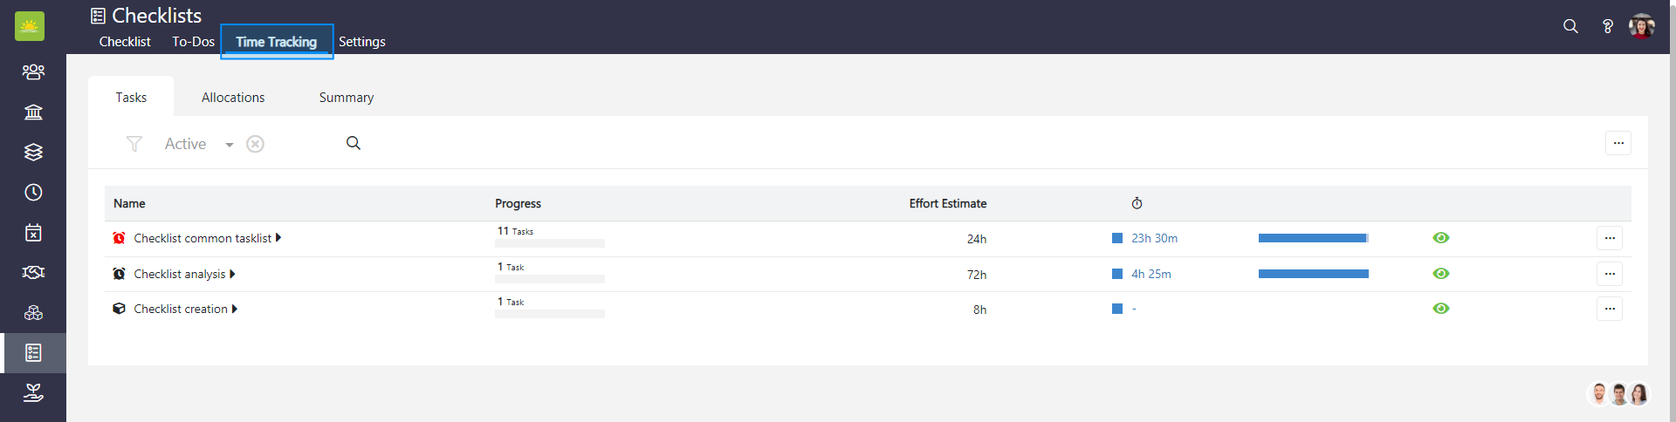Open more options for Checklist creation row

(1610, 309)
